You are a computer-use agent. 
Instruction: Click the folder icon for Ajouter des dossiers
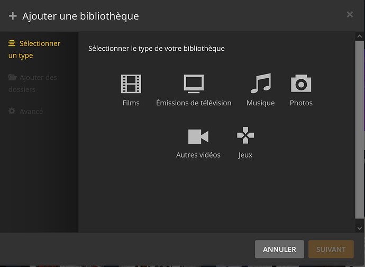[12, 77]
